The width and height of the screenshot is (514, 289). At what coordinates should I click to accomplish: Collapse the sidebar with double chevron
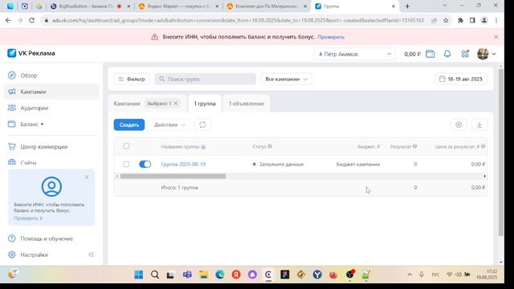tap(91, 254)
